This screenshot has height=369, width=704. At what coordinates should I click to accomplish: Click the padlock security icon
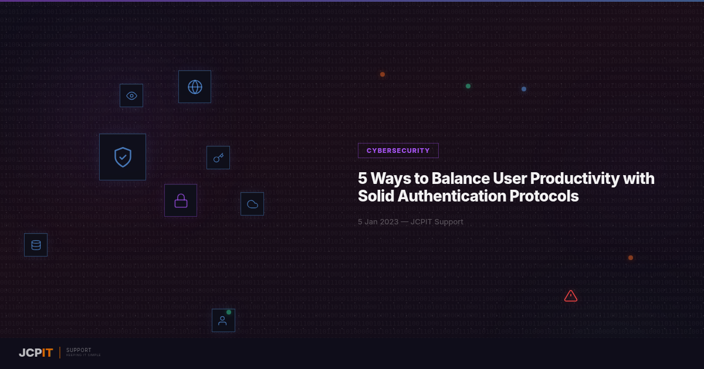point(181,200)
